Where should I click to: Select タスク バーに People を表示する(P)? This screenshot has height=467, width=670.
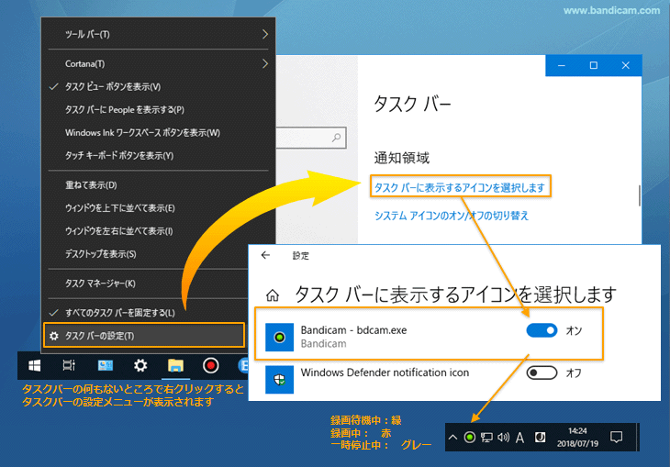158,110
